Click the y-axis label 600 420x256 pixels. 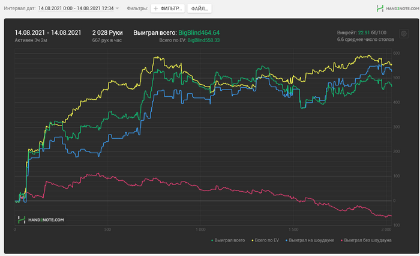pos(397,53)
